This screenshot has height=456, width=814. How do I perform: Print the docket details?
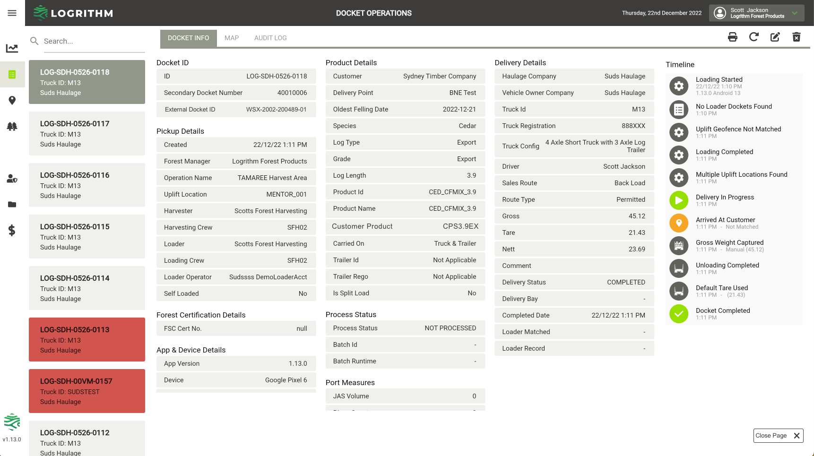732,36
